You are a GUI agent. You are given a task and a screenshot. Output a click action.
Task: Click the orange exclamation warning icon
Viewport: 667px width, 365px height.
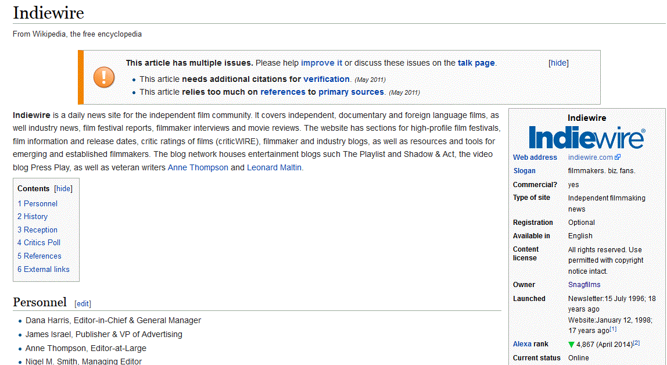pyautogui.click(x=104, y=77)
